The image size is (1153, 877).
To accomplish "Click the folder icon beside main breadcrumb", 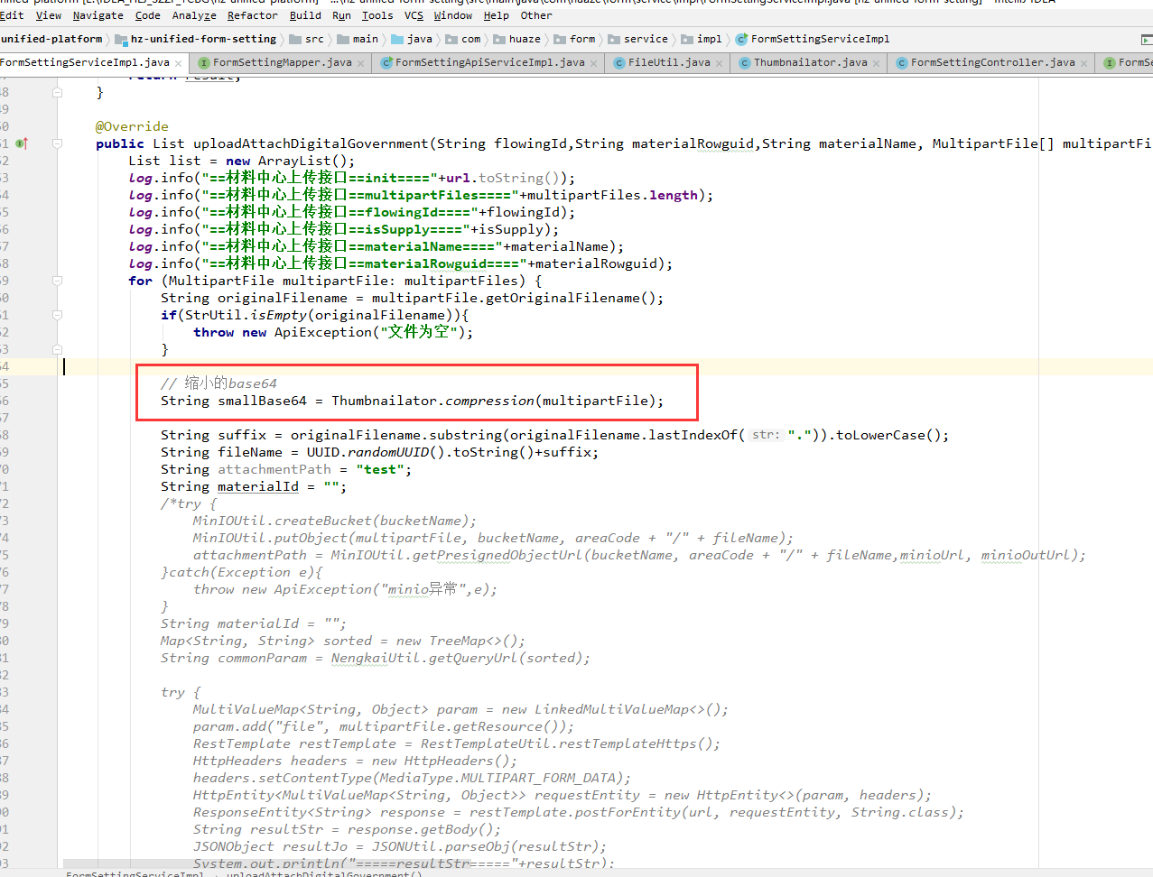I will 343,39.
